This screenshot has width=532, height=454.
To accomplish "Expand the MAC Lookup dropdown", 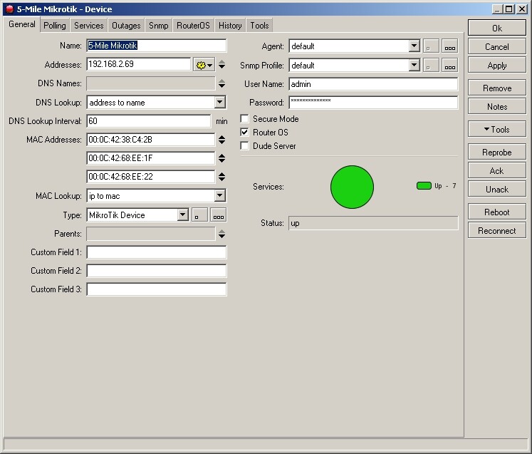I will (219, 196).
